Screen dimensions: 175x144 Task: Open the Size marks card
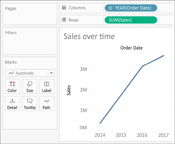tap(30, 86)
